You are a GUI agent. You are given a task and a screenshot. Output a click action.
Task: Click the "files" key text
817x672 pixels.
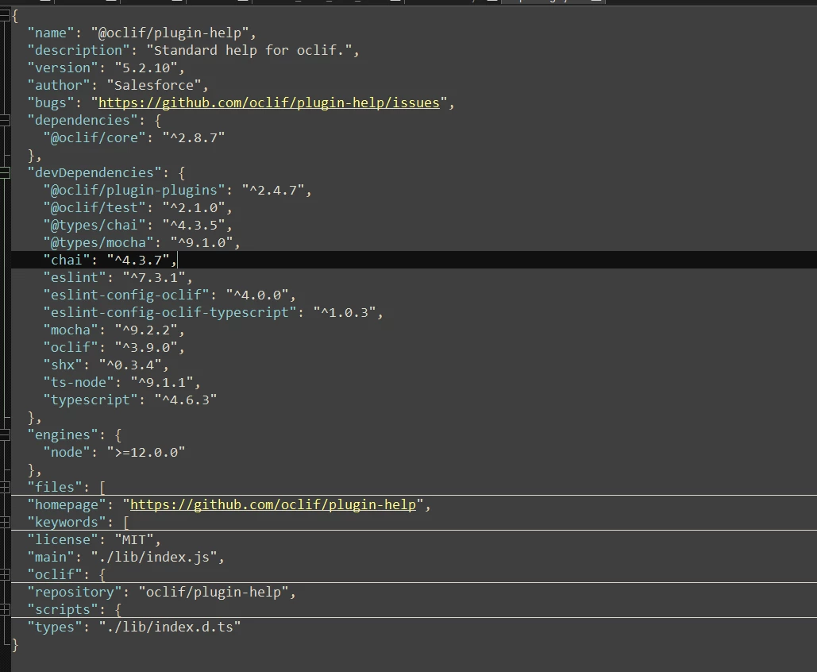(55, 487)
